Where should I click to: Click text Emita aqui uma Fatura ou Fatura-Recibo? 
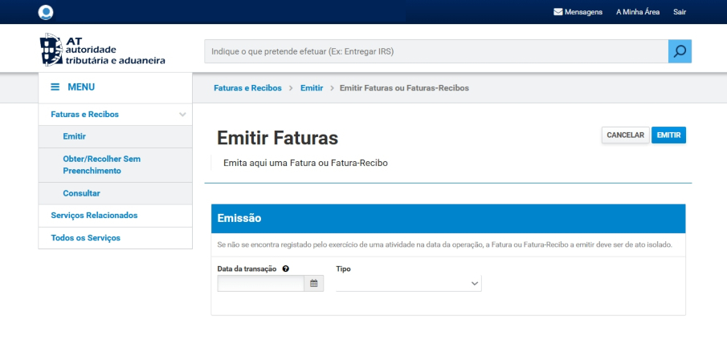(305, 163)
